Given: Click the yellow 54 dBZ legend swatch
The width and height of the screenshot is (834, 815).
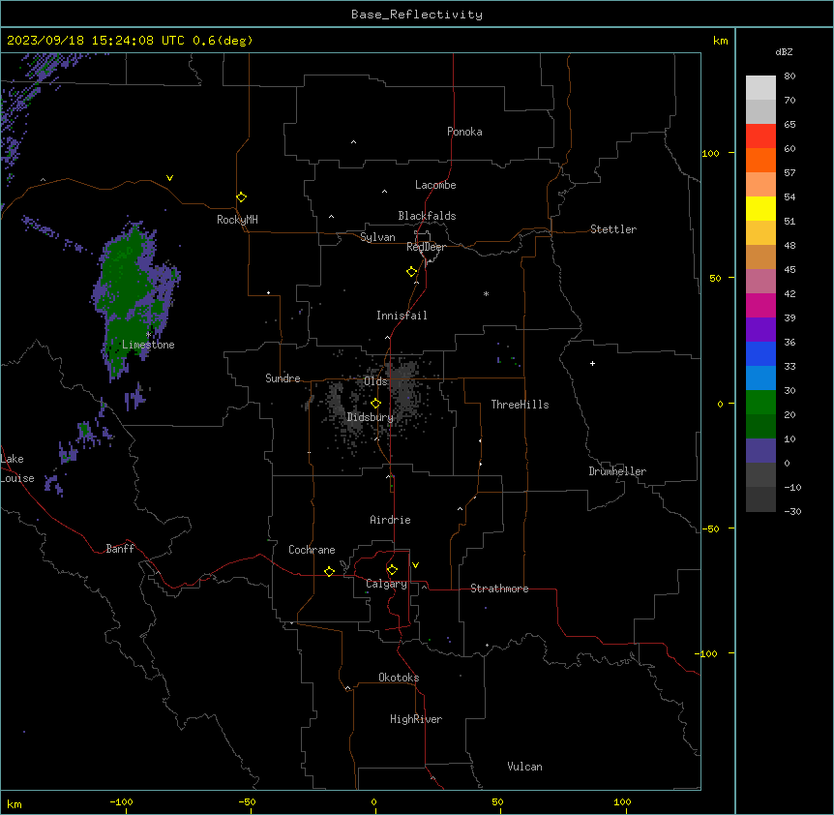Looking at the screenshot, I should (760, 208).
